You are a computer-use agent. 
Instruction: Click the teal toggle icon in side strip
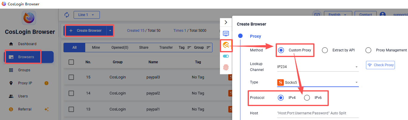click(226, 56)
